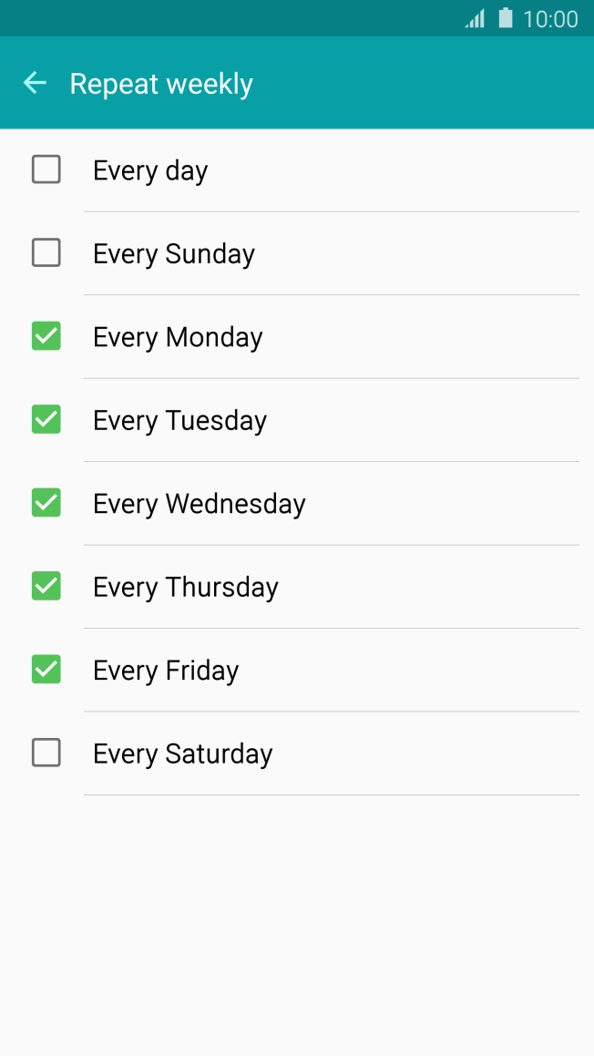Untick the Every Thursday checkbox
594x1056 pixels.
(46, 586)
